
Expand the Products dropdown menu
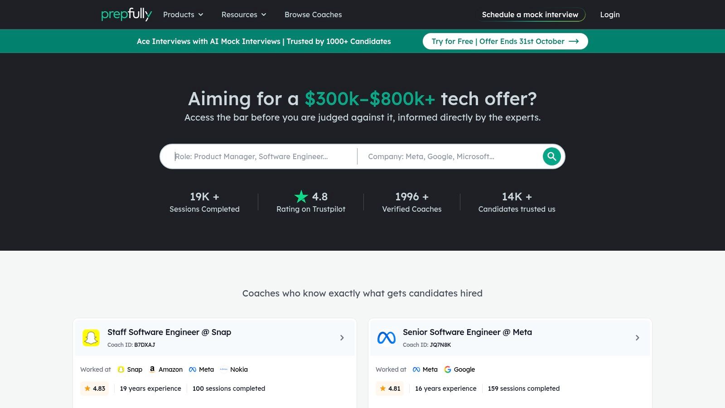point(183,15)
